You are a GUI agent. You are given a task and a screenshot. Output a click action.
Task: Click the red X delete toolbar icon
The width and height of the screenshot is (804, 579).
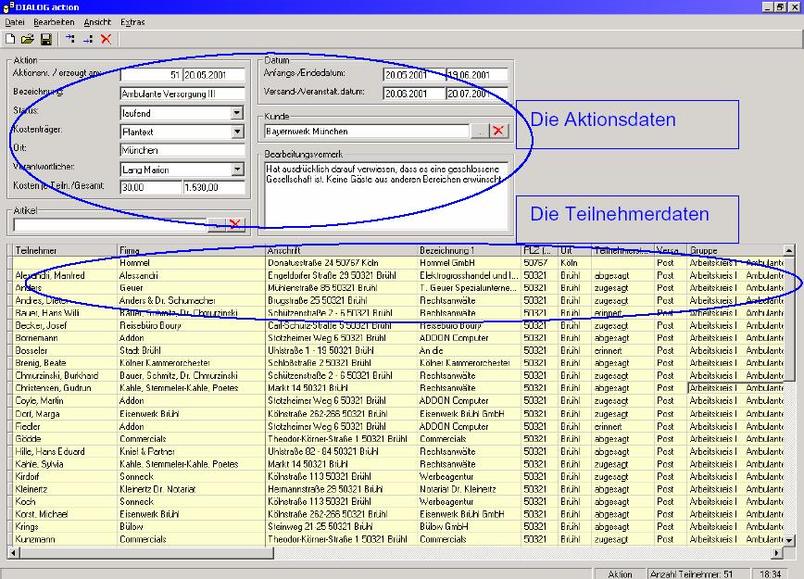point(106,39)
